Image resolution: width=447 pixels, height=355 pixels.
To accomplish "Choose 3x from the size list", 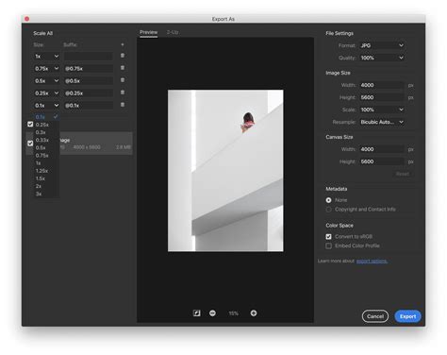I will click(x=46, y=194).
